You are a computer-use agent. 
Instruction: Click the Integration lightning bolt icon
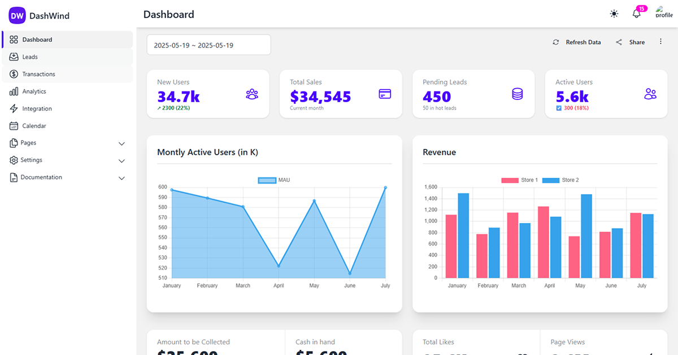(x=14, y=108)
